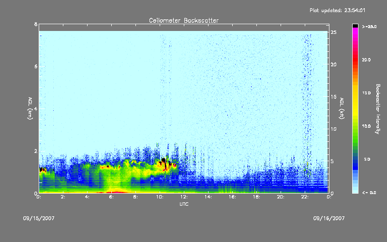
Task: Click the UTC x-axis label
Action: pos(184,204)
